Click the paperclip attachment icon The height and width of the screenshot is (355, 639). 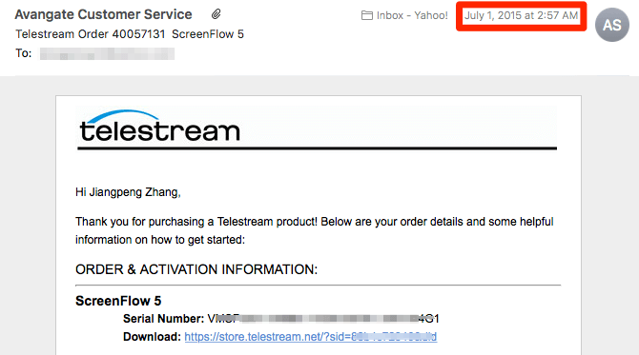click(216, 14)
